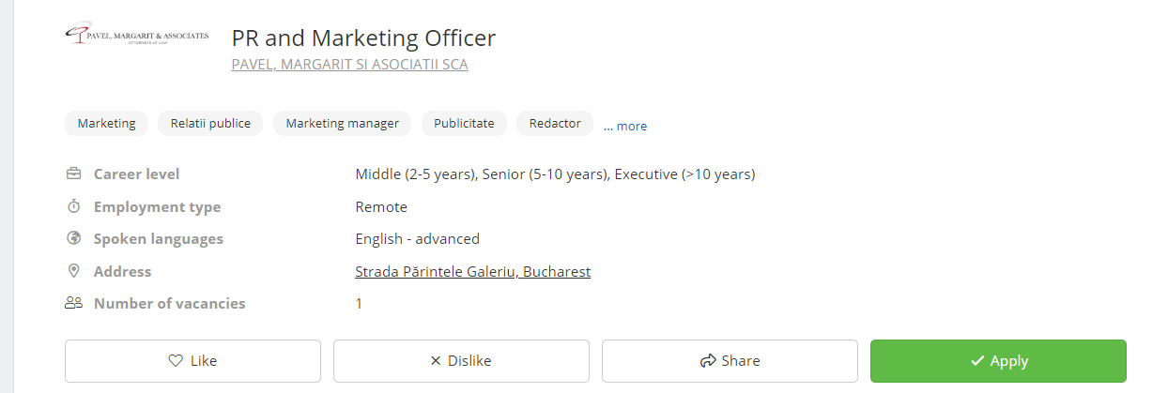
Task: Click the checkmark icon in Apply button
Action: [976, 361]
